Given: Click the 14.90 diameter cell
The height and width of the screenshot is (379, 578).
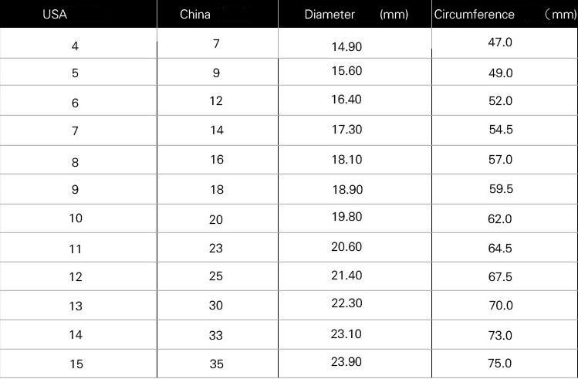Looking at the screenshot, I should 346,46.
